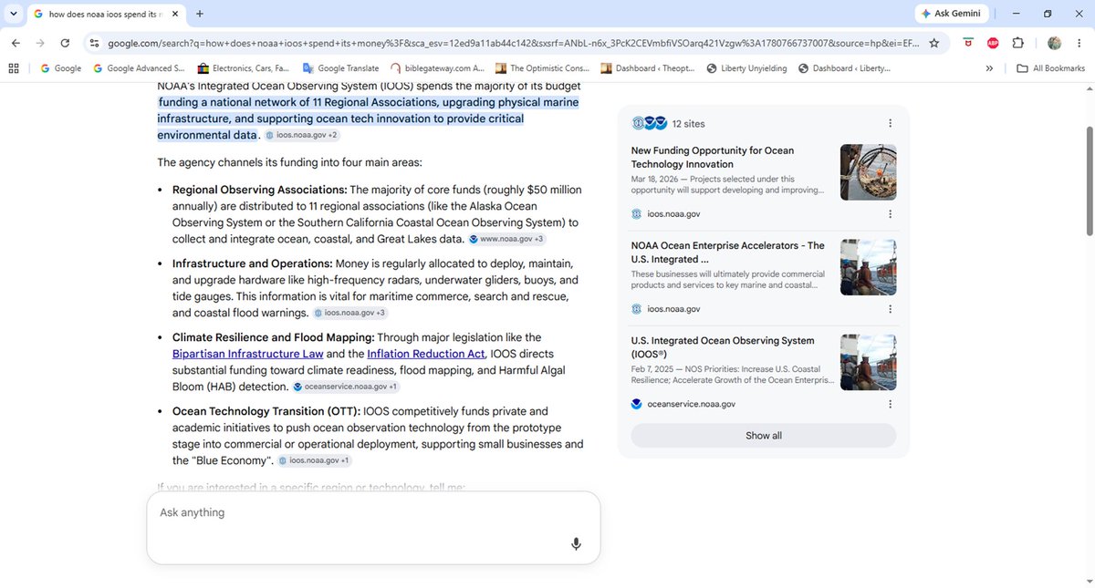Viewport: 1095px width, 588px height.
Task: Click the forward navigation arrow
Action: (x=40, y=43)
